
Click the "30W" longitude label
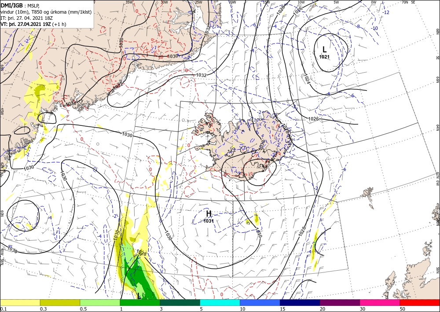point(165,2)
